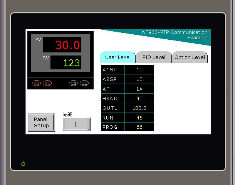Click the red PV reading 30.0

(62, 45)
